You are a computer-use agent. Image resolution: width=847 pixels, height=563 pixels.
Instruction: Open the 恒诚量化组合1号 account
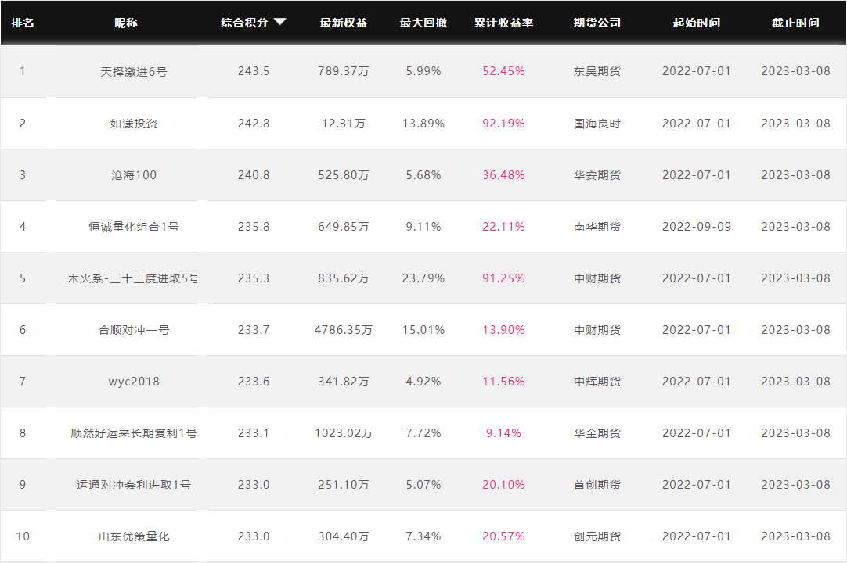133,227
